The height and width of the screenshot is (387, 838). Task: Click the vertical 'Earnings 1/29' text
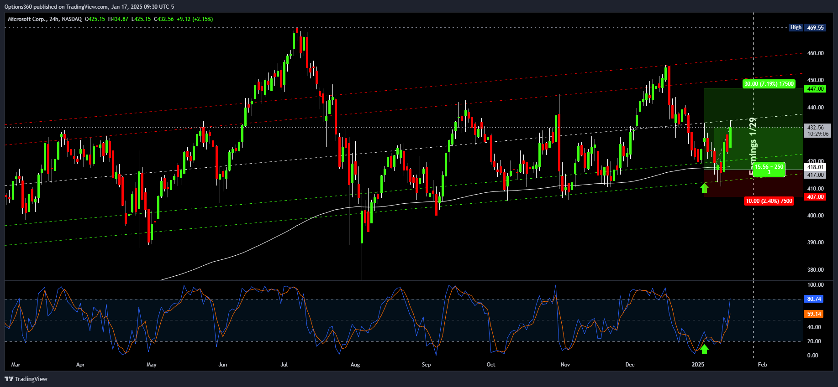pyautogui.click(x=753, y=147)
